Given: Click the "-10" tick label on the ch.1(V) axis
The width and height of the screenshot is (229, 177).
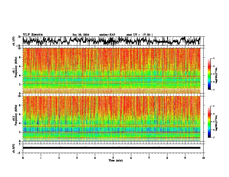Looking at the screenshot, I should coord(19,46).
